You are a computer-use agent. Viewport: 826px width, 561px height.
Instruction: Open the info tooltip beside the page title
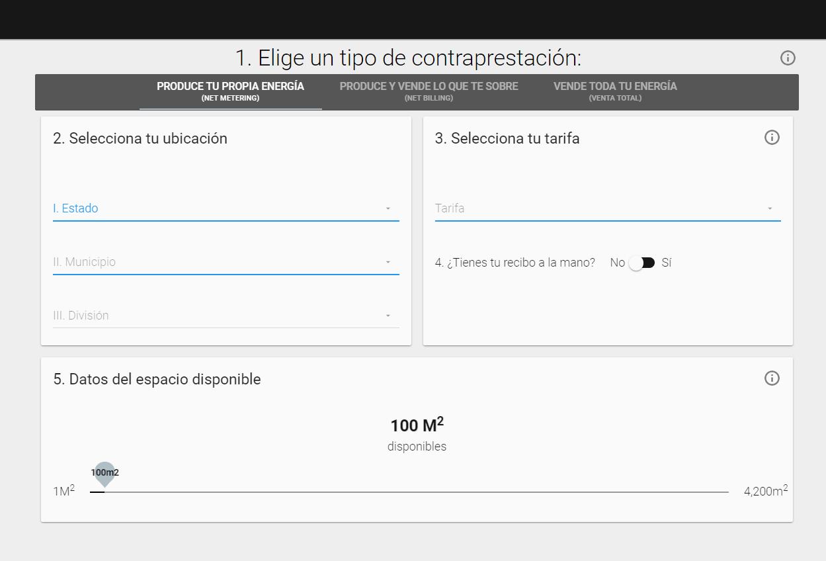click(788, 58)
